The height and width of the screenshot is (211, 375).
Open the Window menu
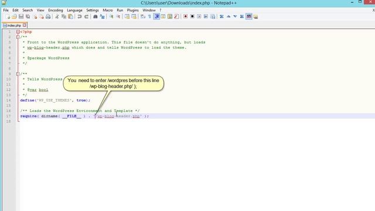point(149,11)
